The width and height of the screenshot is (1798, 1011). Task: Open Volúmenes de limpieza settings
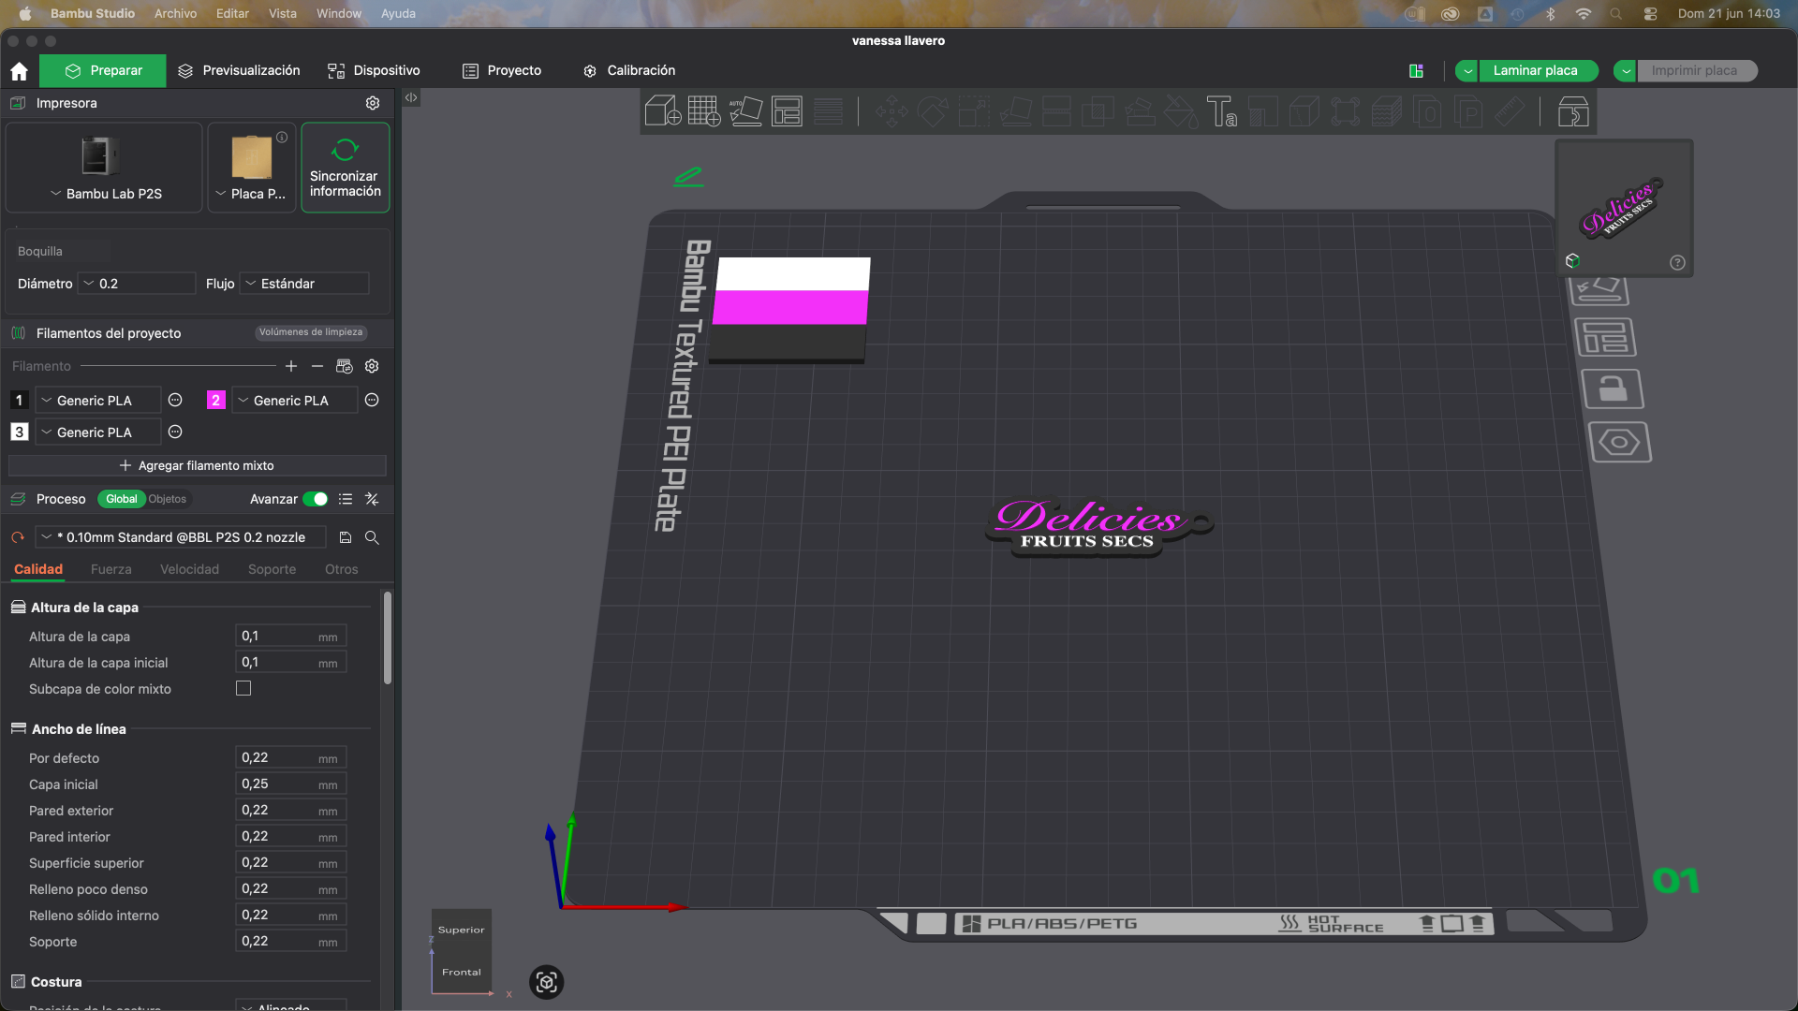pyautogui.click(x=311, y=332)
